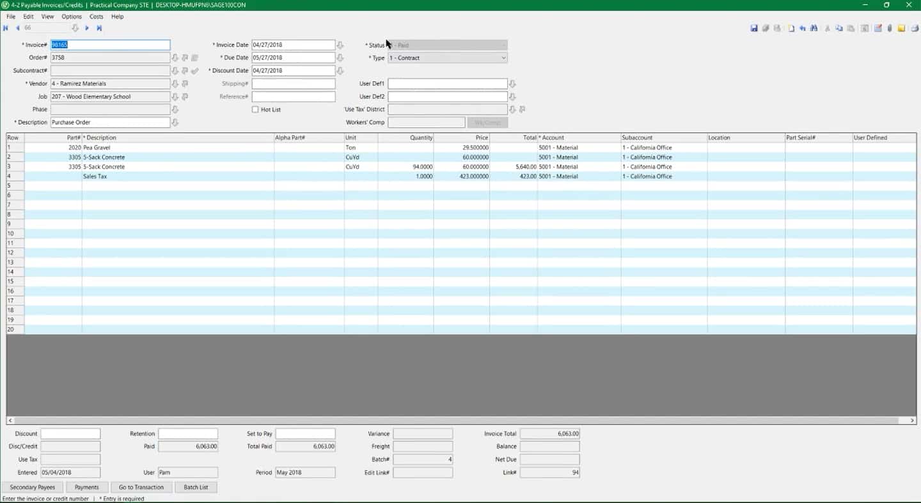Viewport: 921px width, 503px height.
Task: Open the Costs menu
Action: pos(96,17)
